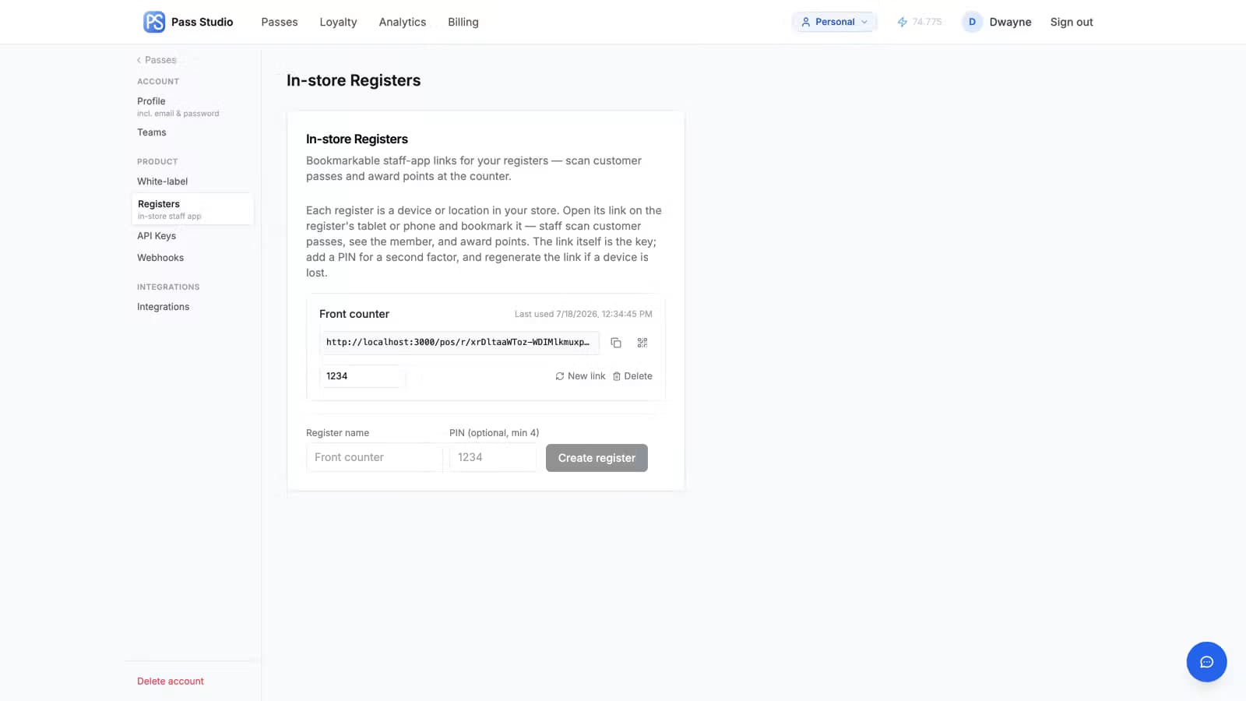Click the Dwayne avatar circle
The height and width of the screenshot is (701, 1246).
972,22
